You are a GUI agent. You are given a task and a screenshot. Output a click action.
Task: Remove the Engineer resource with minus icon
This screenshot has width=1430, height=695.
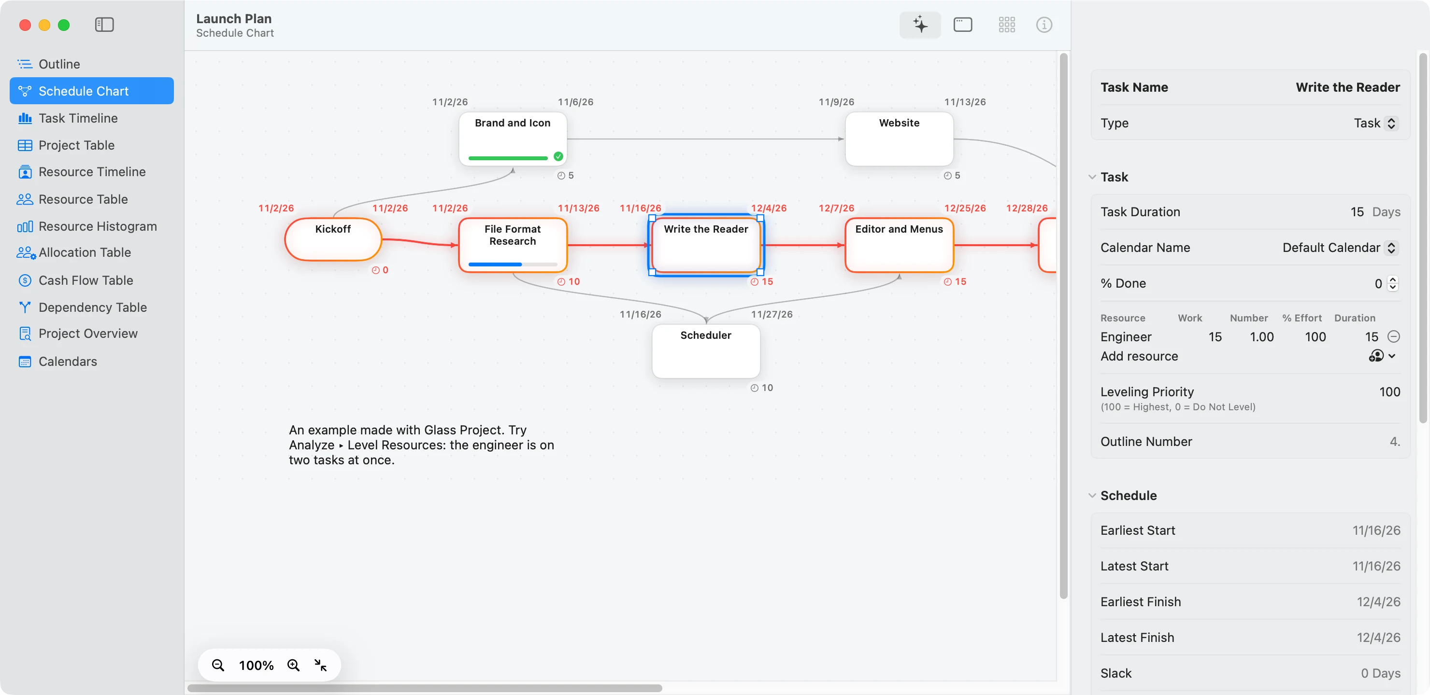point(1393,337)
